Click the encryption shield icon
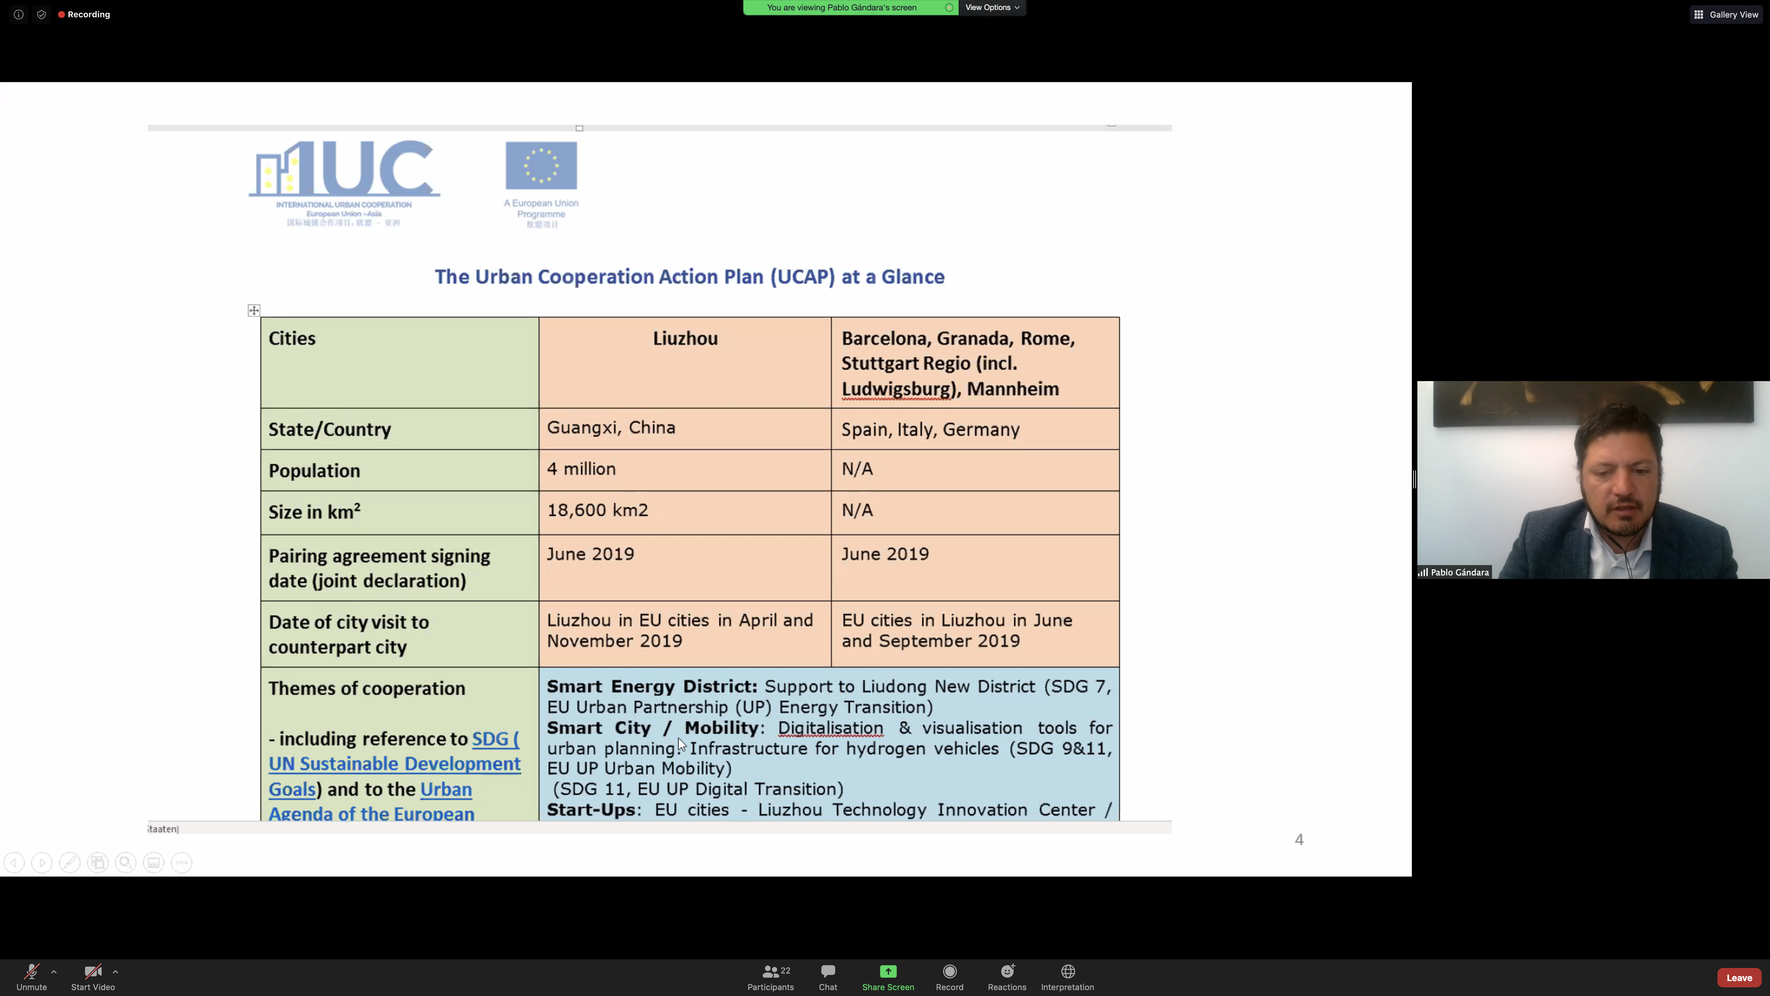1770x996 pixels. (41, 15)
